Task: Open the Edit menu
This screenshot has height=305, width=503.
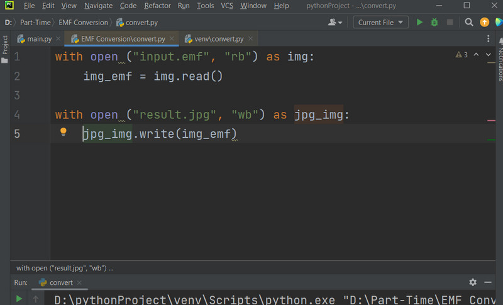Action: (48, 6)
